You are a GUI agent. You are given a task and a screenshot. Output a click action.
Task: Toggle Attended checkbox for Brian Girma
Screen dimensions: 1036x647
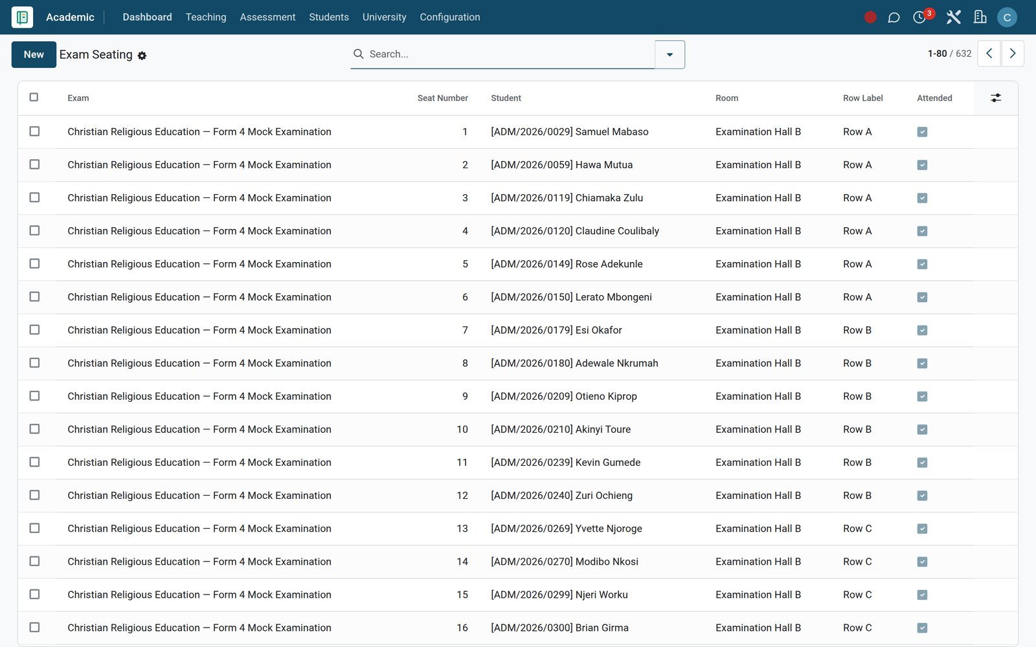[922, 628]
